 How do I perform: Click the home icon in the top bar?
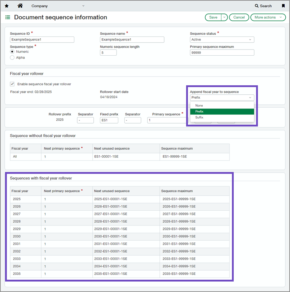20,5
